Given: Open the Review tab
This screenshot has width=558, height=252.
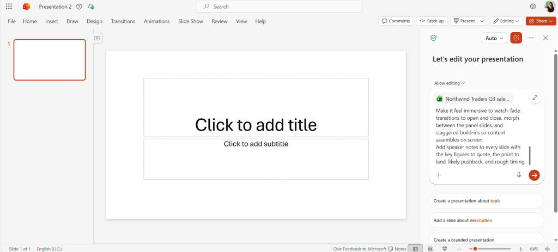Looking at the screenshot, I should pyautogui.click(x=220, y=21).
